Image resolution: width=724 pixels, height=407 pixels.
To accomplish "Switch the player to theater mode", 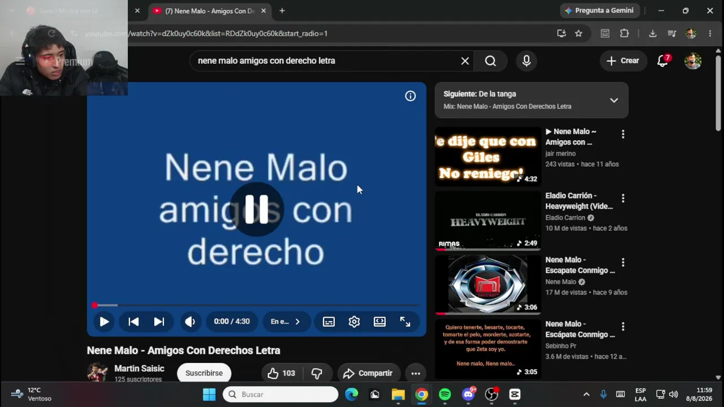I will 380,322.
